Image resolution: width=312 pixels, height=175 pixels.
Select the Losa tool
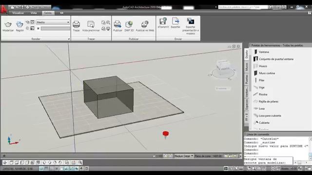pyautogui.click(x=259, y=108)
